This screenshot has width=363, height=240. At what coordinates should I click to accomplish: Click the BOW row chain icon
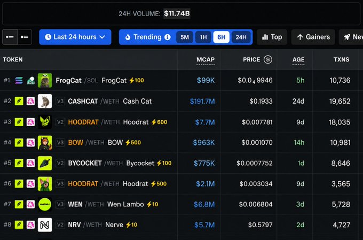(x=19, y=142)
